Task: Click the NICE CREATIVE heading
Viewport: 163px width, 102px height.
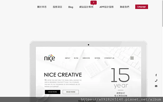Action: click(63, 75)
